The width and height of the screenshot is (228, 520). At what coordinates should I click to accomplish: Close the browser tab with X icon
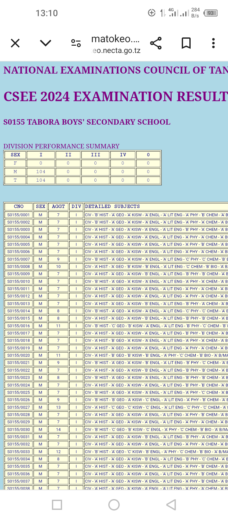pos(15,43)
